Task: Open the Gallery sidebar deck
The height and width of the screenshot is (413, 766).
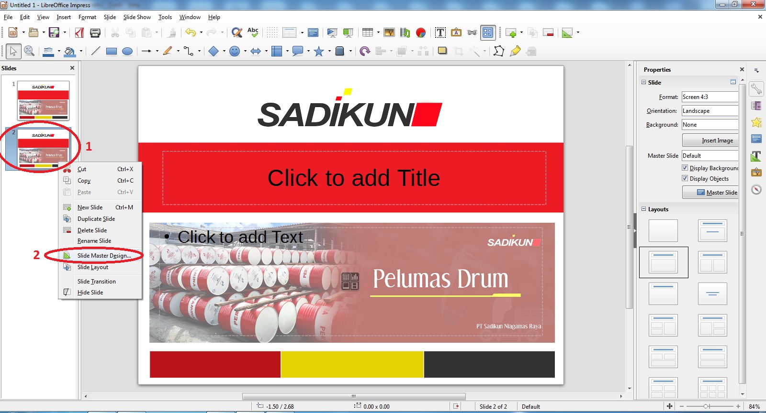Action: [x=756, y=172]
